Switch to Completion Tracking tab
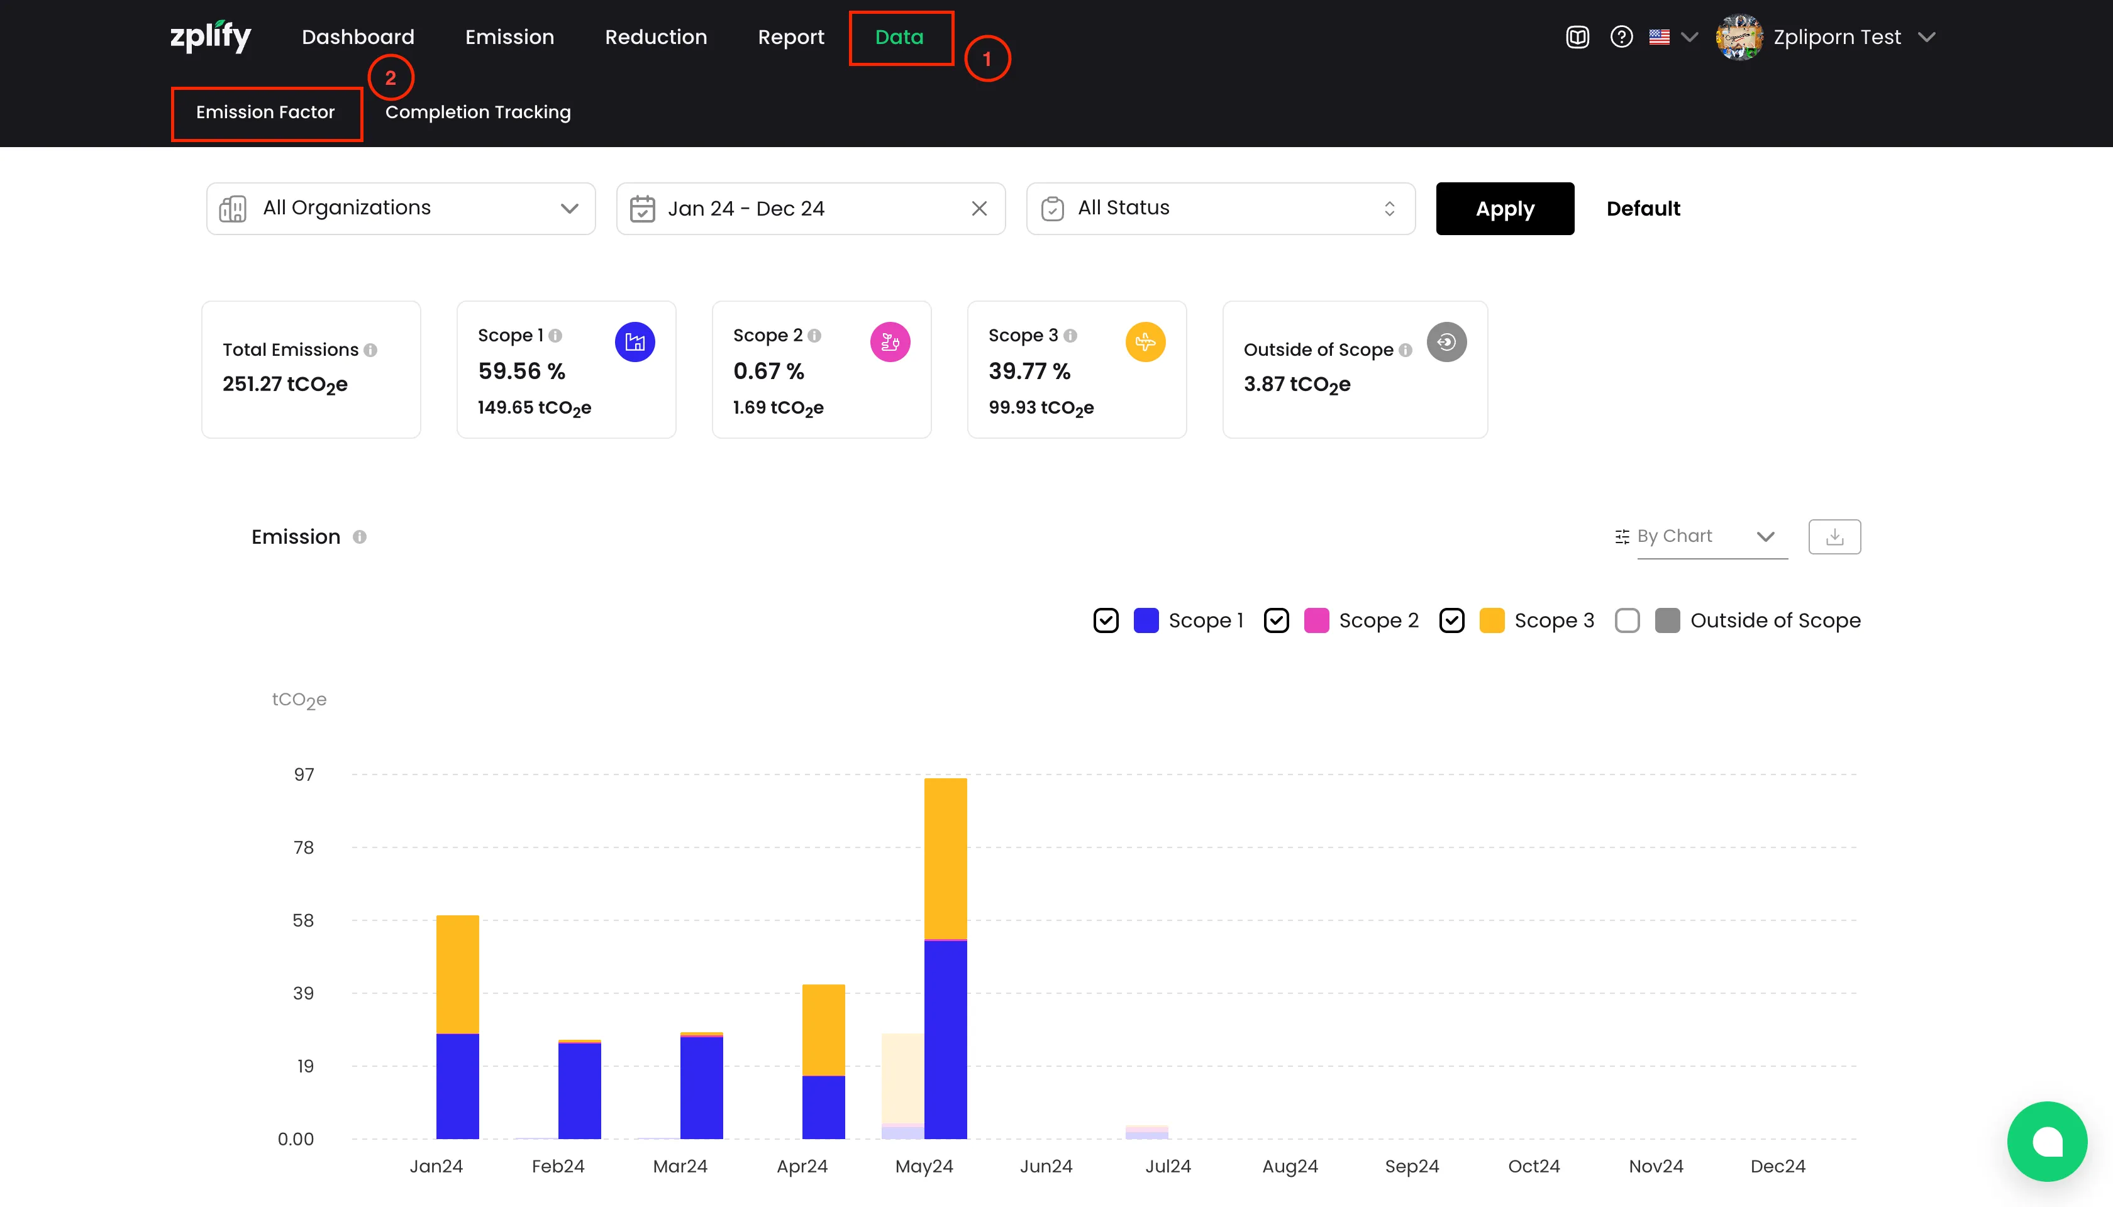The image size is (2113, 1207). 478,112
